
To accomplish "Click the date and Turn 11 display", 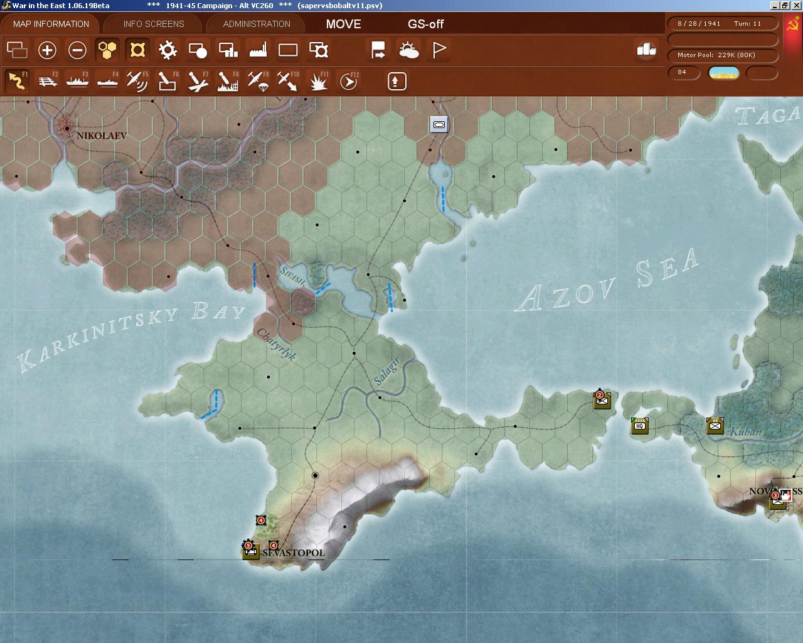I will coord(723,23).
